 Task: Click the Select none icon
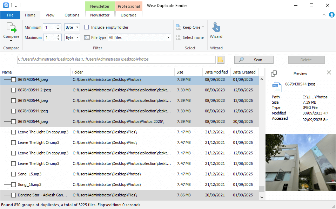click(179, 37)
